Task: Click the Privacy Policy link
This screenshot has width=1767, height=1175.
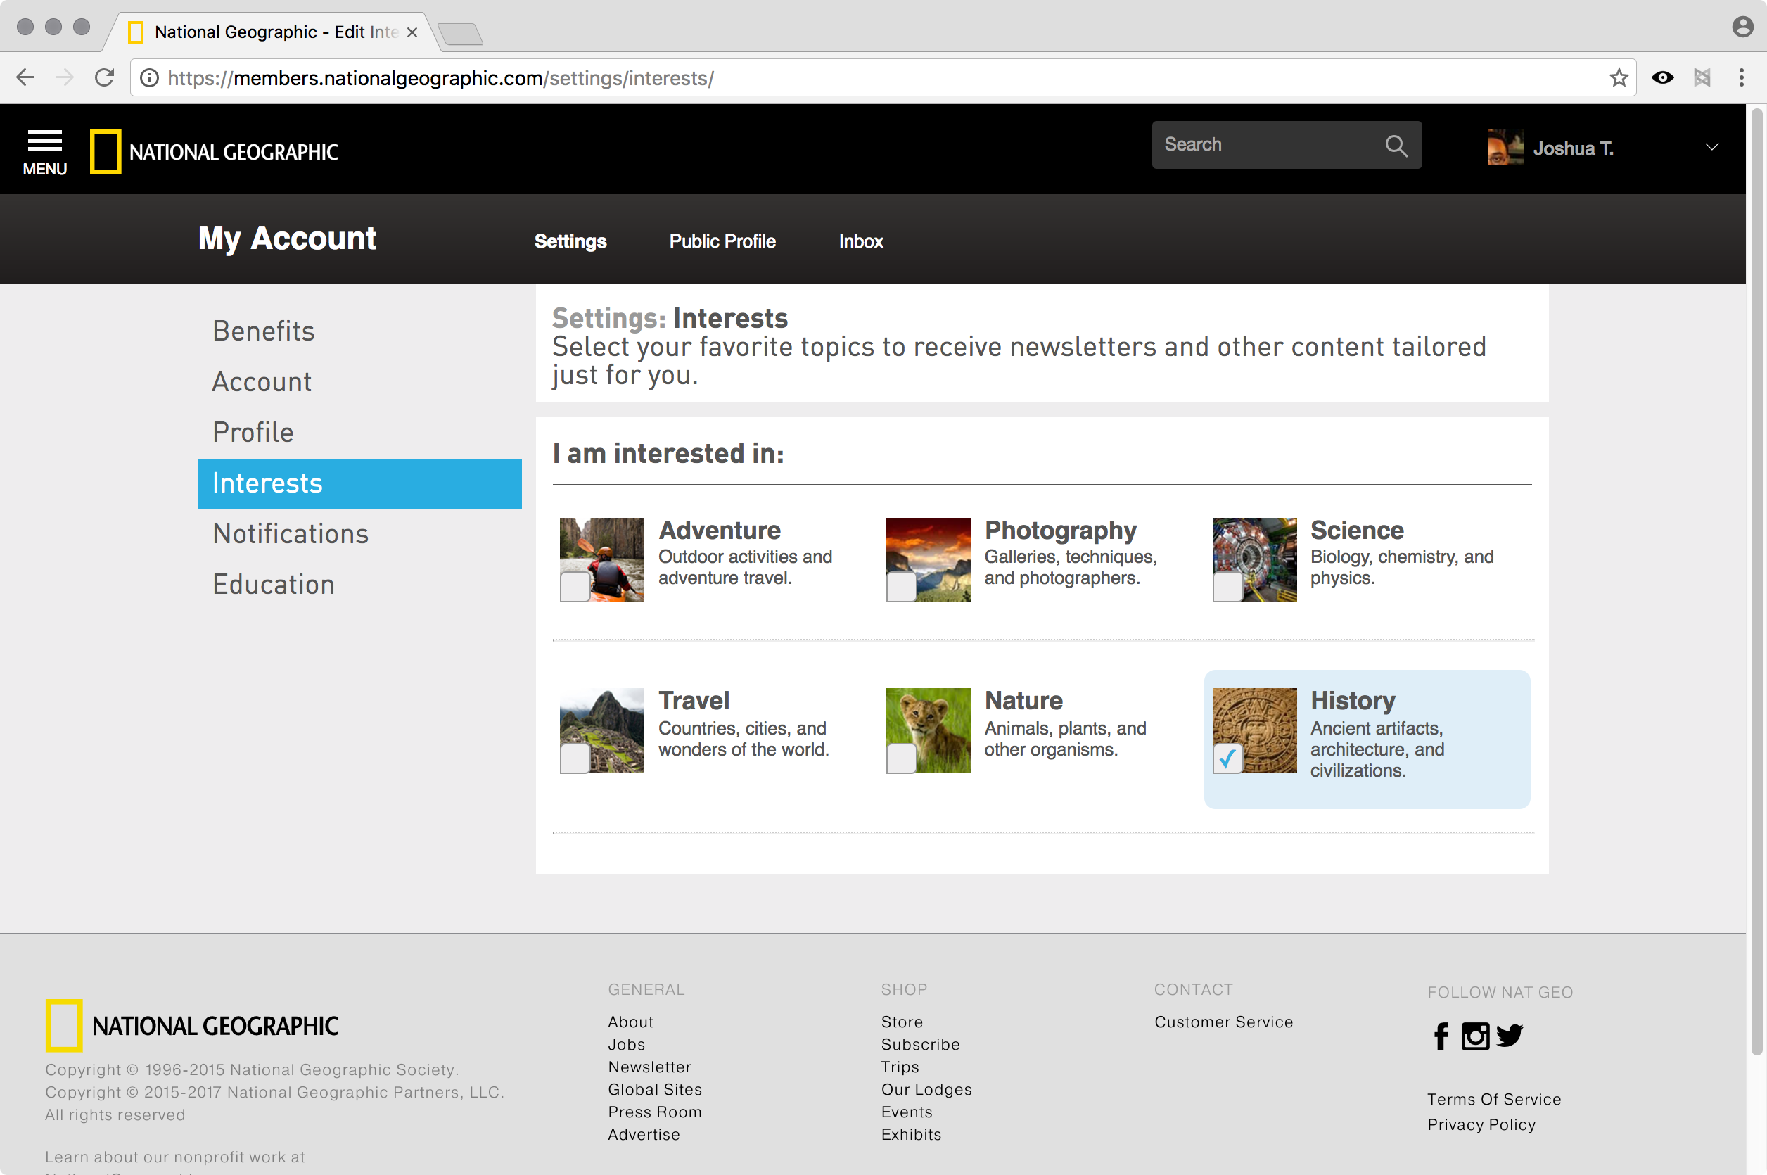Action: [x=1481, y=1124]
